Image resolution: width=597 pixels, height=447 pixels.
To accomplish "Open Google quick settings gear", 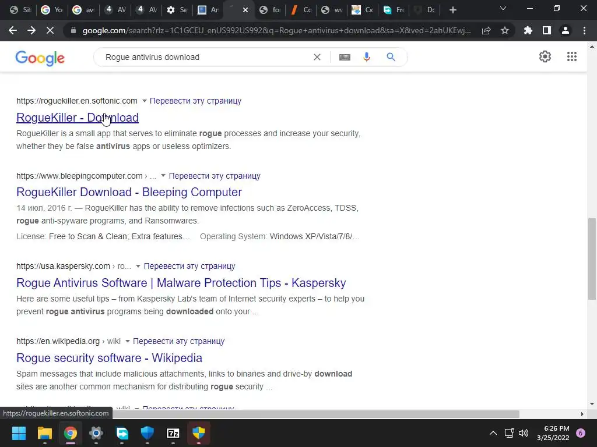I will coord(545,56).
